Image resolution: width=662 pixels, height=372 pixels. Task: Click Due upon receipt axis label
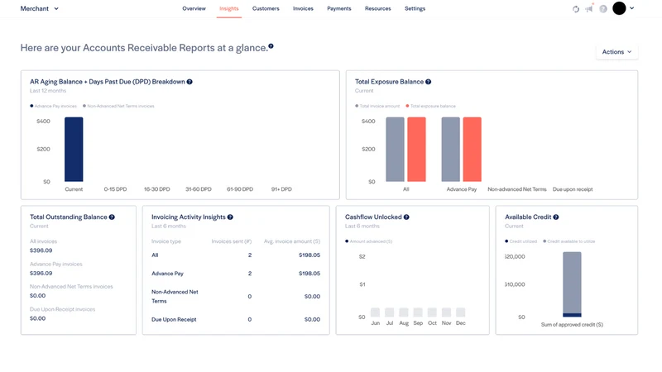pos(573,189)
